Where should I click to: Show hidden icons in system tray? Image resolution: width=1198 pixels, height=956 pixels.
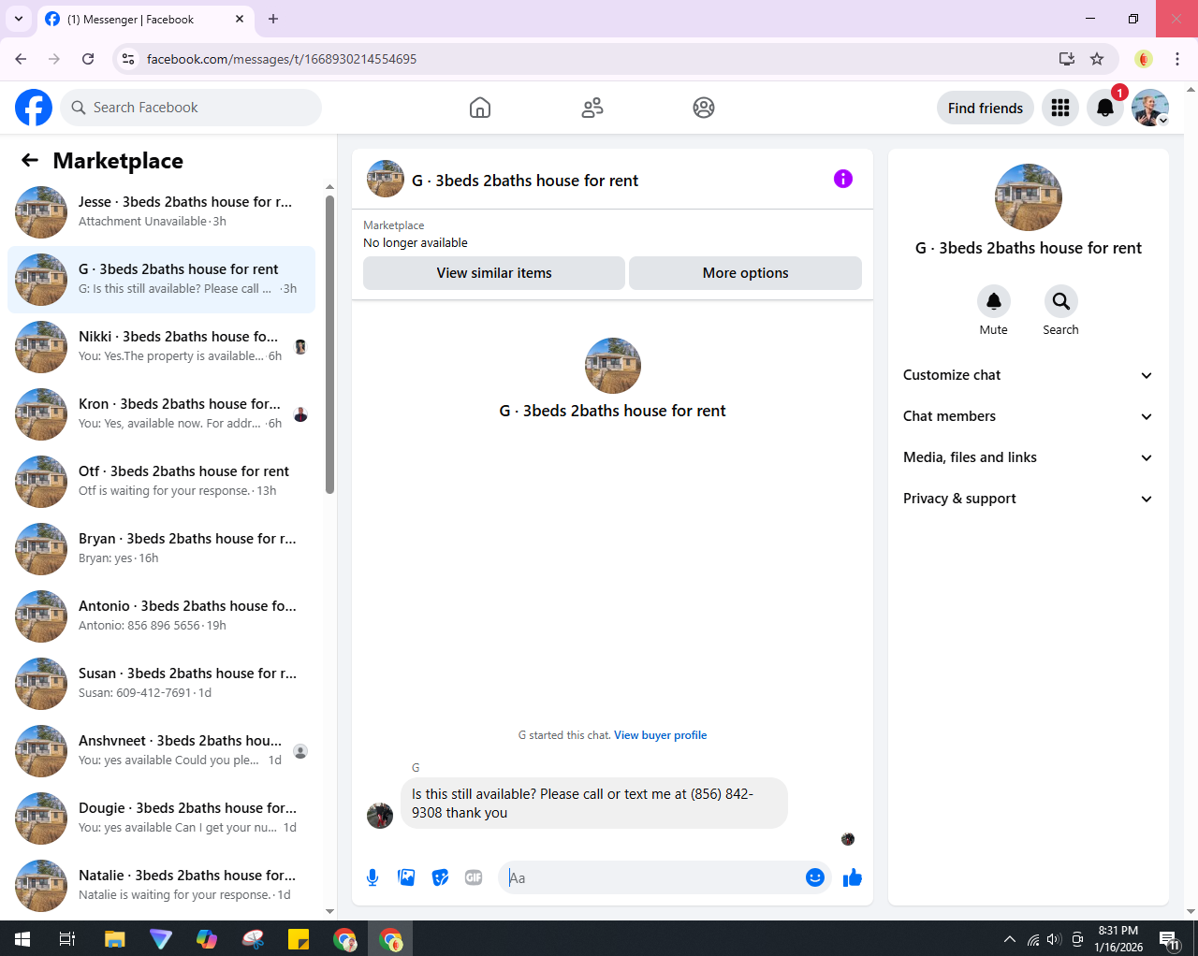coord(1009,939)
